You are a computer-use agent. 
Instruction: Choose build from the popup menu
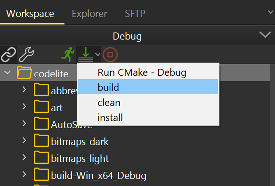[x=148, y=87]
